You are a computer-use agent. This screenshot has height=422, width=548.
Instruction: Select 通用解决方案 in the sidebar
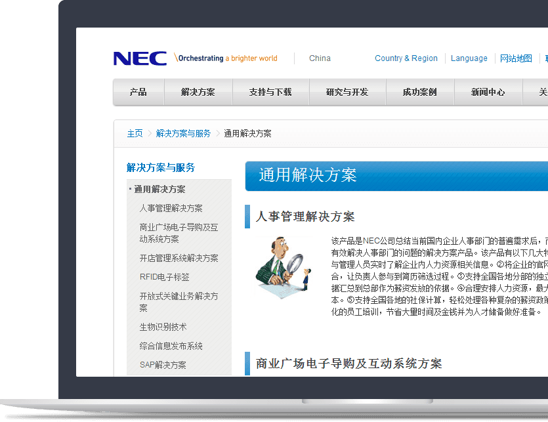[x=159, y=188]
